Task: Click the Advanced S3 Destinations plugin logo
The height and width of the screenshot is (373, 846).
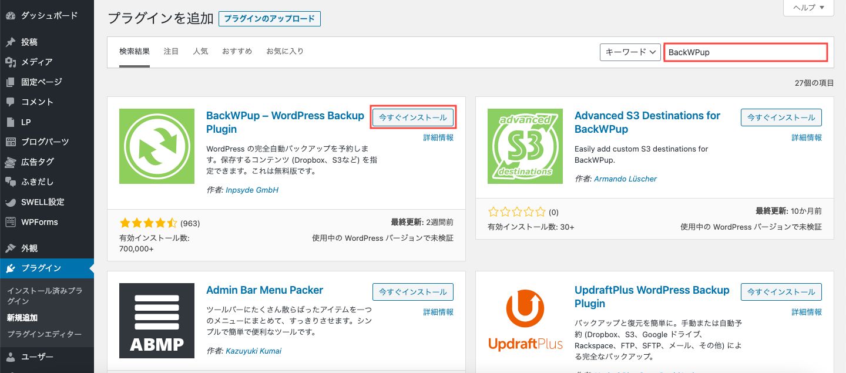Action: click(525, 146)
